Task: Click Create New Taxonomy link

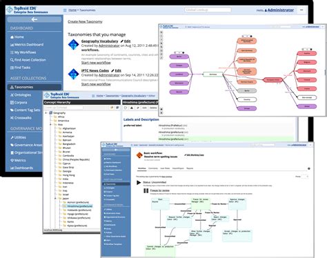Action: 85,21
